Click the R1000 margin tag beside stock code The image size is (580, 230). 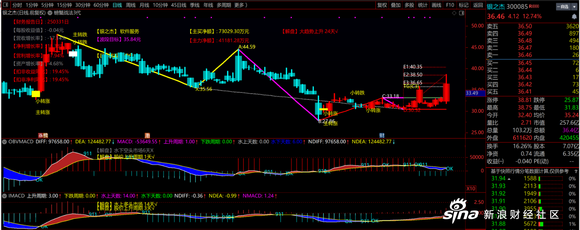click(535, 6)
